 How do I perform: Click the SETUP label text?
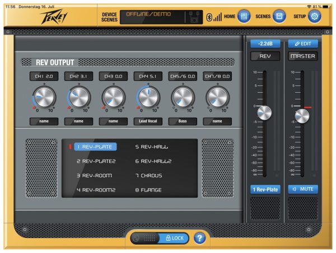point(300,16)
